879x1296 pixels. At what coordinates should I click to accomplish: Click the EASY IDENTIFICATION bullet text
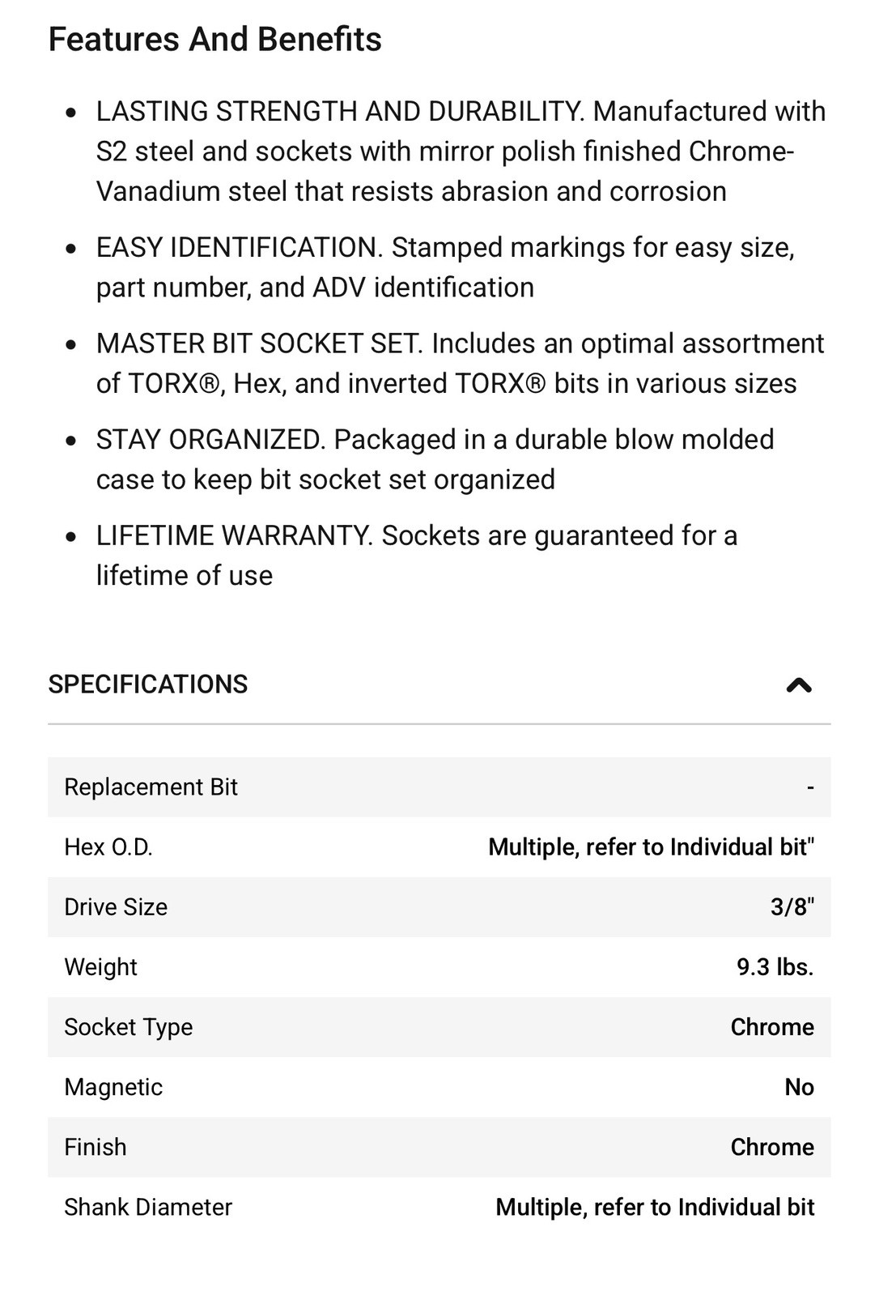pyautogui.click(x=446, y=267)
